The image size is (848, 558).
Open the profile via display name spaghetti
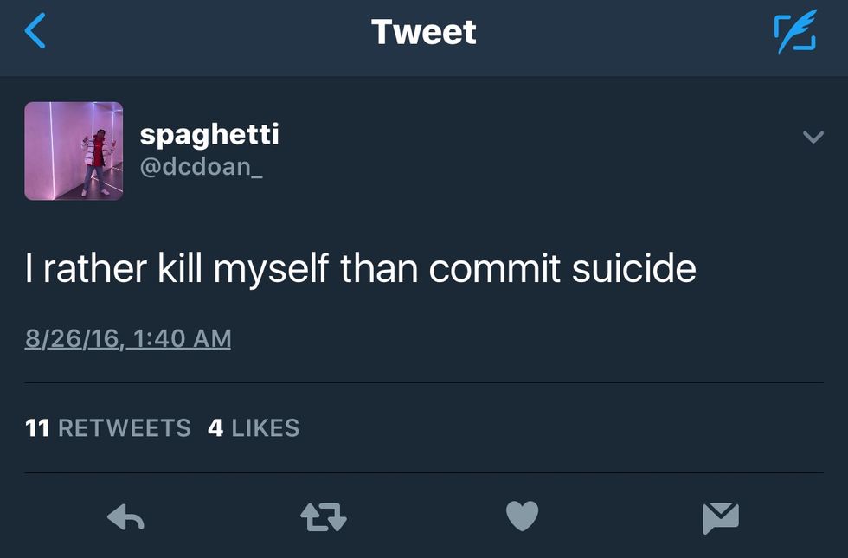[x=209, y=134]
